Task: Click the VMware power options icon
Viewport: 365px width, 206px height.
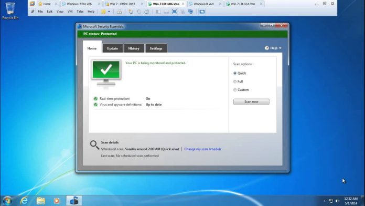Action: coord(103,12)
